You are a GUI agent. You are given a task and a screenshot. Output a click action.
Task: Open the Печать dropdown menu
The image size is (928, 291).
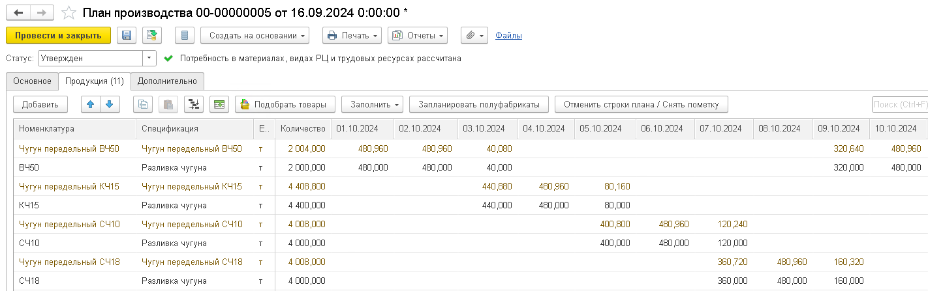pos(352,35)
